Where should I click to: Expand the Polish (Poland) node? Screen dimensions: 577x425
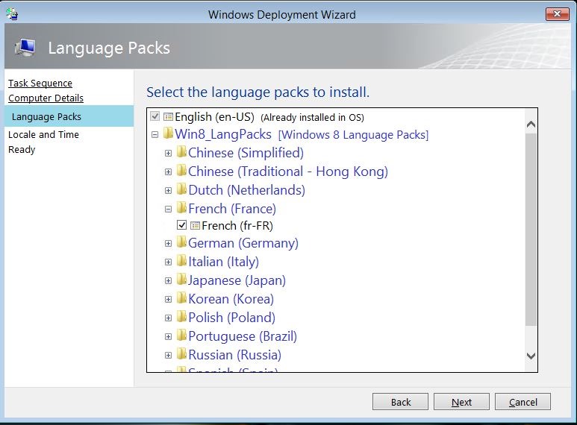(168, 318)
